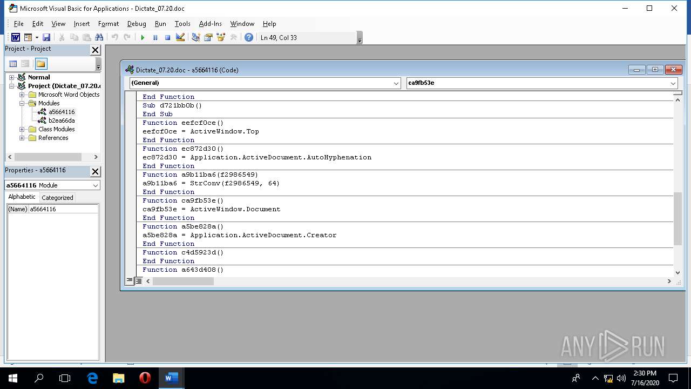This screenshot has width=691, height=389.
Task: Expand the References folder
Action: (x=22, y=138)
